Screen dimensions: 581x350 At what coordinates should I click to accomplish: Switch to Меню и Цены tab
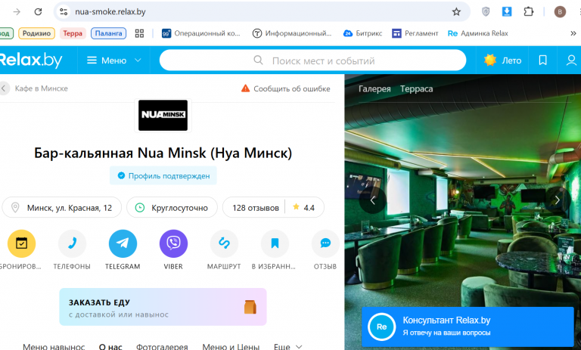coord(231,347)
